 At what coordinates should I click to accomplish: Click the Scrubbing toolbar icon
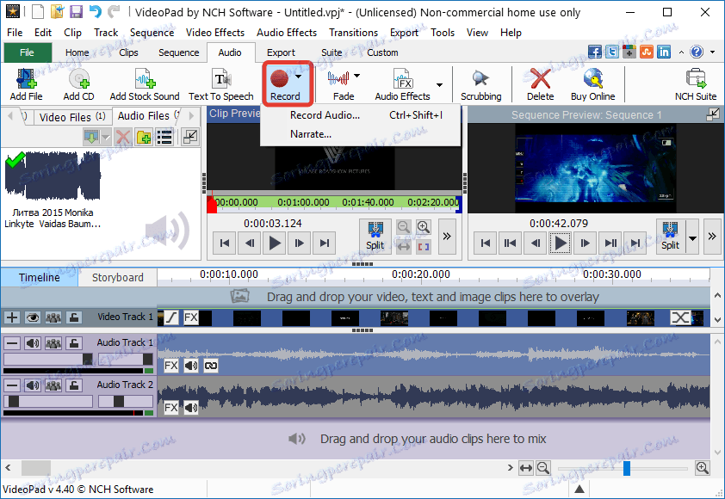tap(480, 80)
